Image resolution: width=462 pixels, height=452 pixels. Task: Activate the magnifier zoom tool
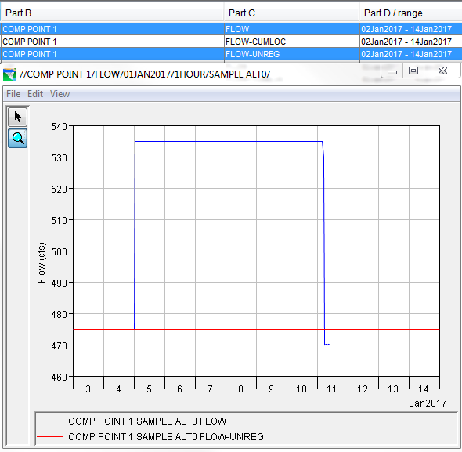18,139
